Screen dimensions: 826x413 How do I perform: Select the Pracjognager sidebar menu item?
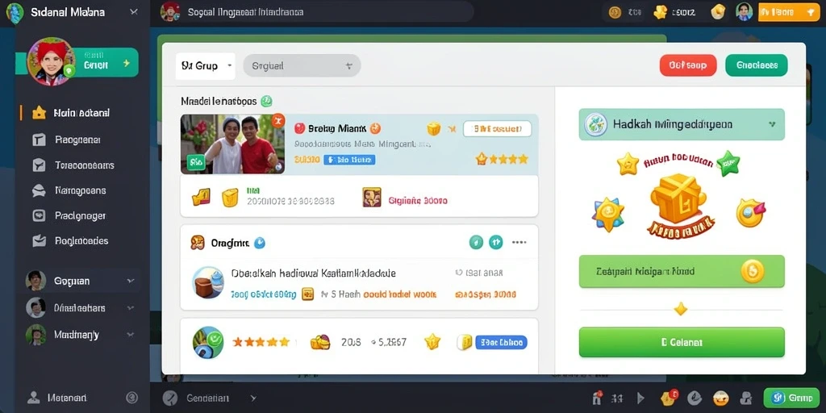pyautogui.click(x=79, y=215)
